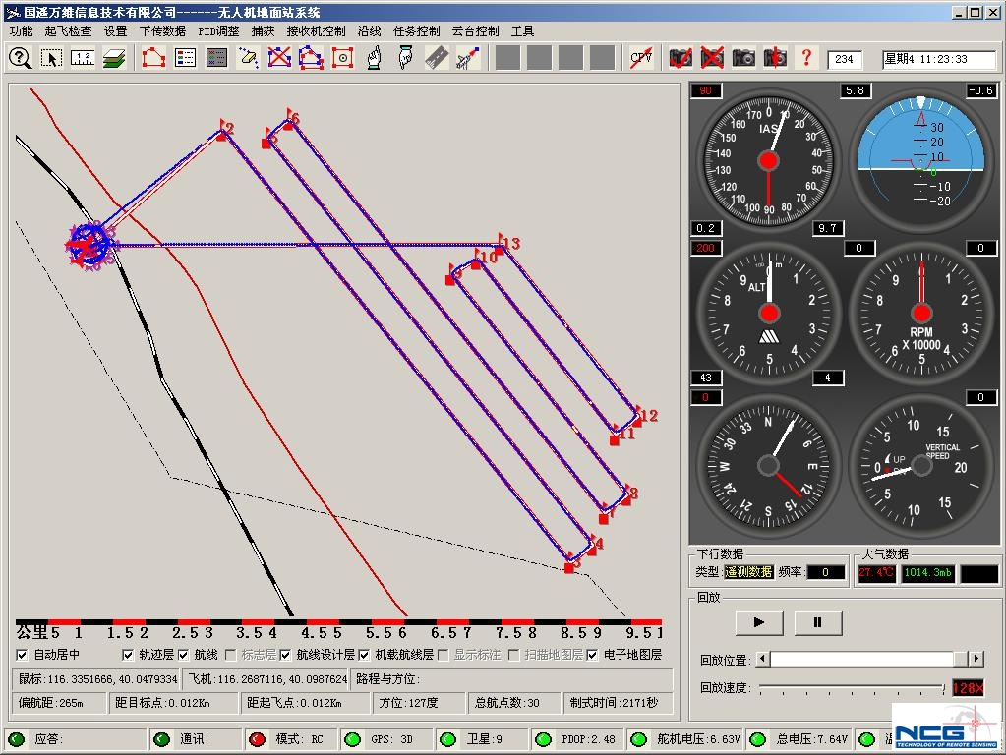Click the airplane icon in toolbar
1006x755 pixels.
coord(468,58)
